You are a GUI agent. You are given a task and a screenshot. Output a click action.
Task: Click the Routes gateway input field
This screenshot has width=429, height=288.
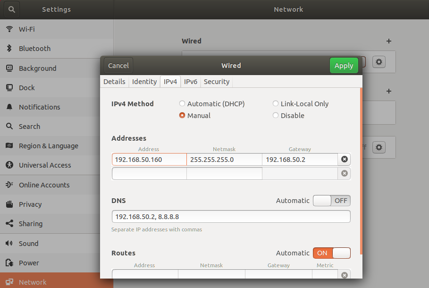coord(278,274)
